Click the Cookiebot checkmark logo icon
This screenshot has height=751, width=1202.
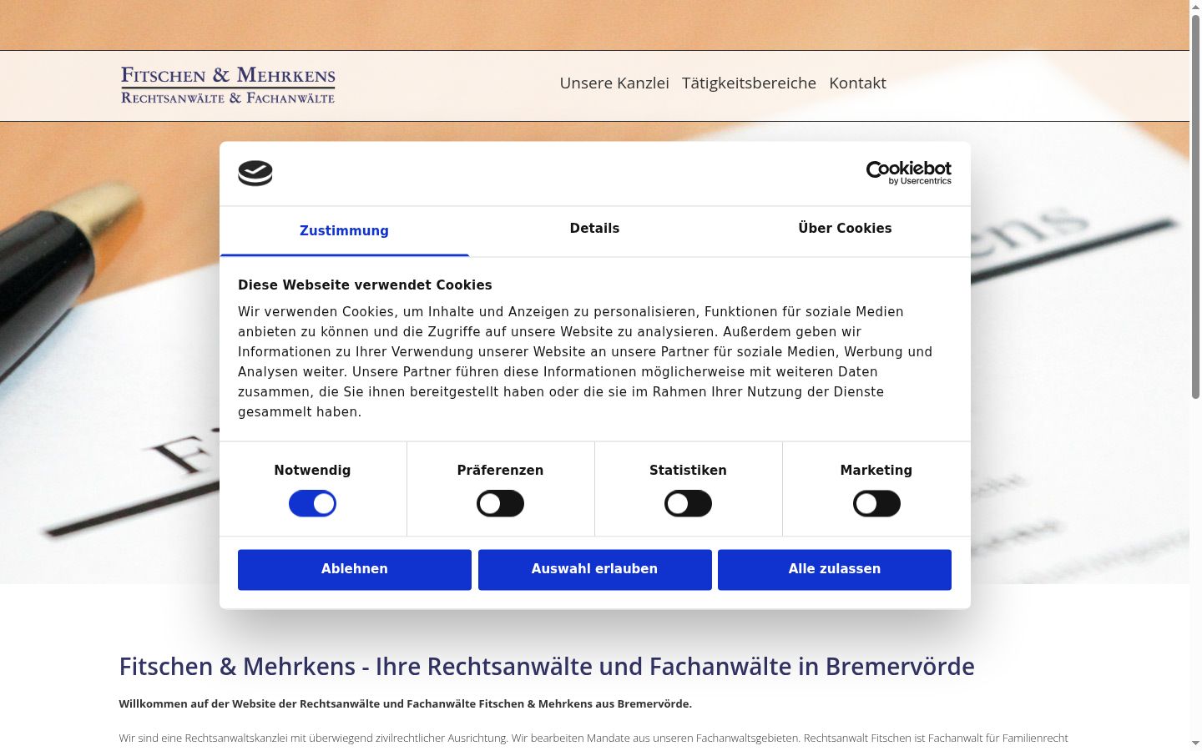[255, 173]
